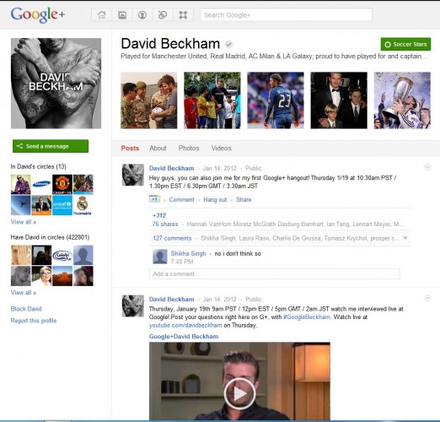Click the +1 button on the hangout post
Screen dimensions: 440x422
154,199
